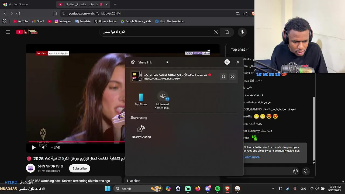
Task: Reload the current YouTube page
Action: click(18, 13)
